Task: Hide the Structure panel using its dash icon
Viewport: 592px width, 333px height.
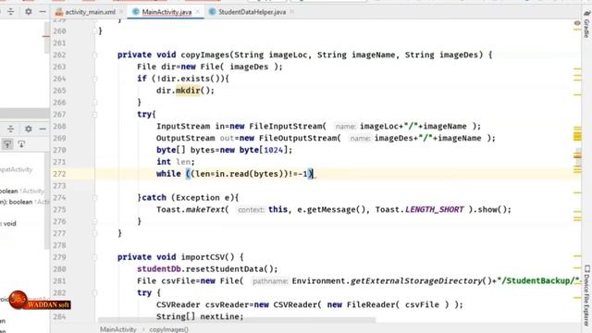Action: click(x=43, y=129)
